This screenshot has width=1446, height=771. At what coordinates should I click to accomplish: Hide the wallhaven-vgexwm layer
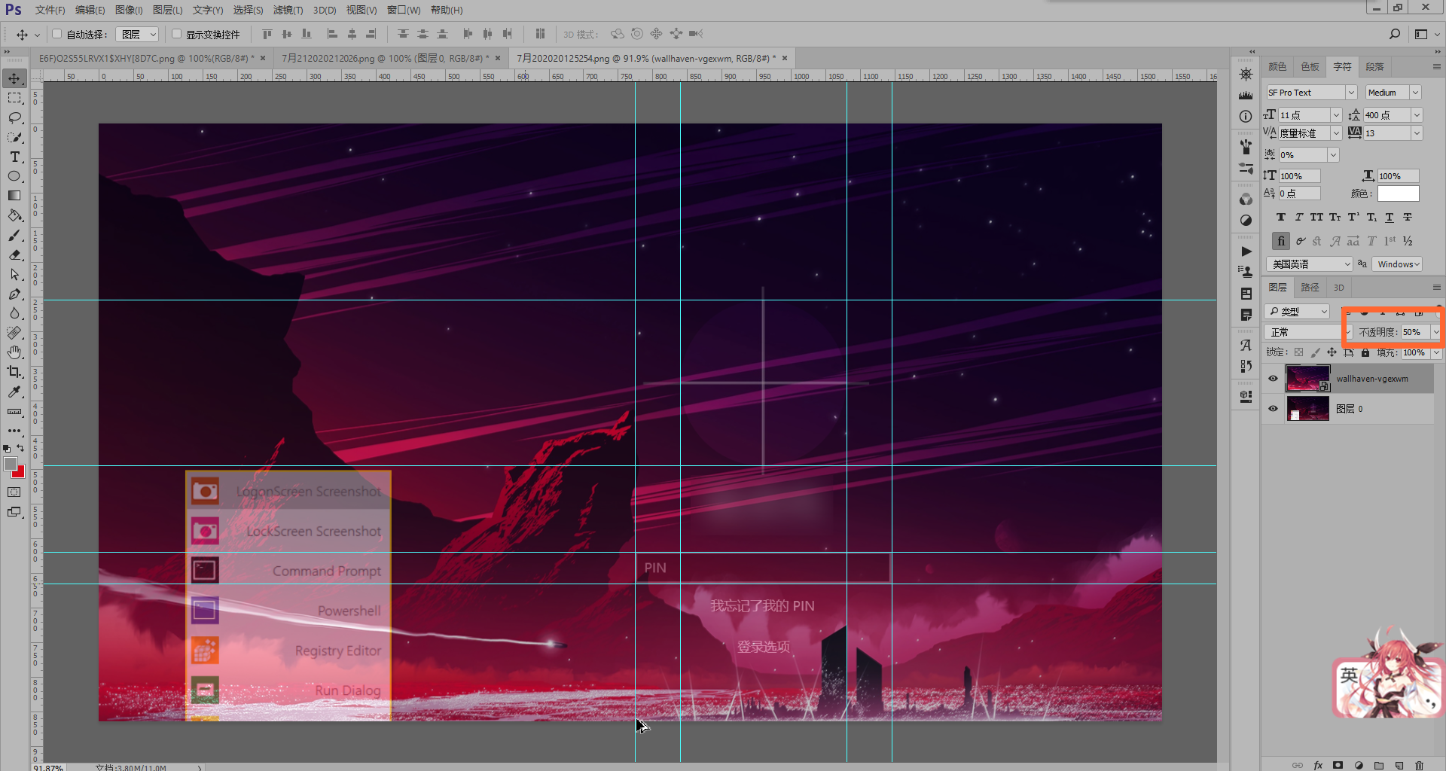point(1273,378)
